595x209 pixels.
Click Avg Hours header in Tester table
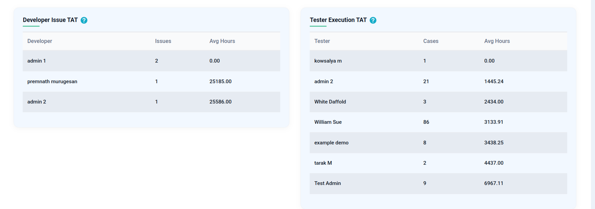point(497,41)
